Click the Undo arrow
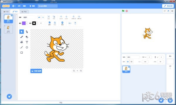Screen dimensions: 176x105 (x=39, y=17)
